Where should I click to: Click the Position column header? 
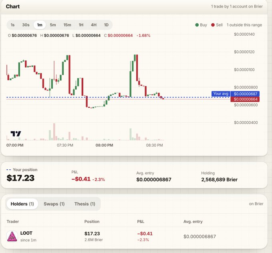tap(92, 222)
